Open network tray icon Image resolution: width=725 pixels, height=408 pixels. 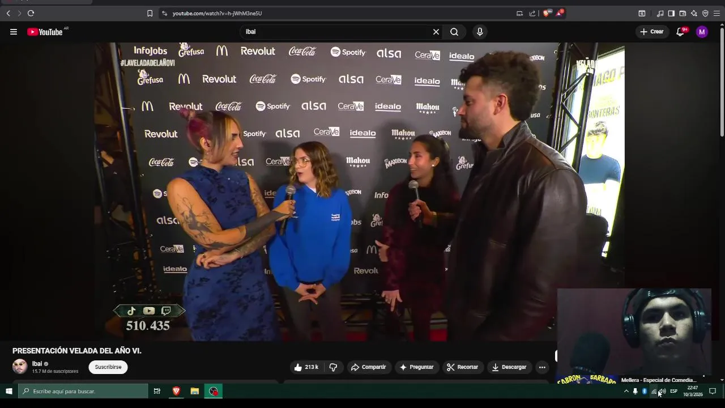(654, 391)
